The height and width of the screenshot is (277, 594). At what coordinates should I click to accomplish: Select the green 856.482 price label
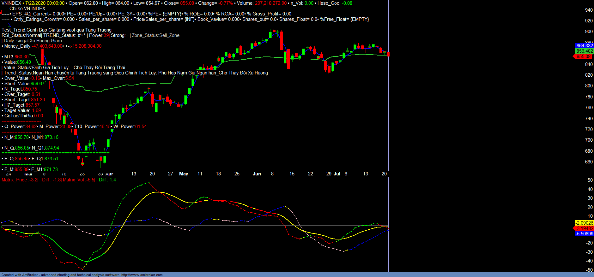[584, 51]
